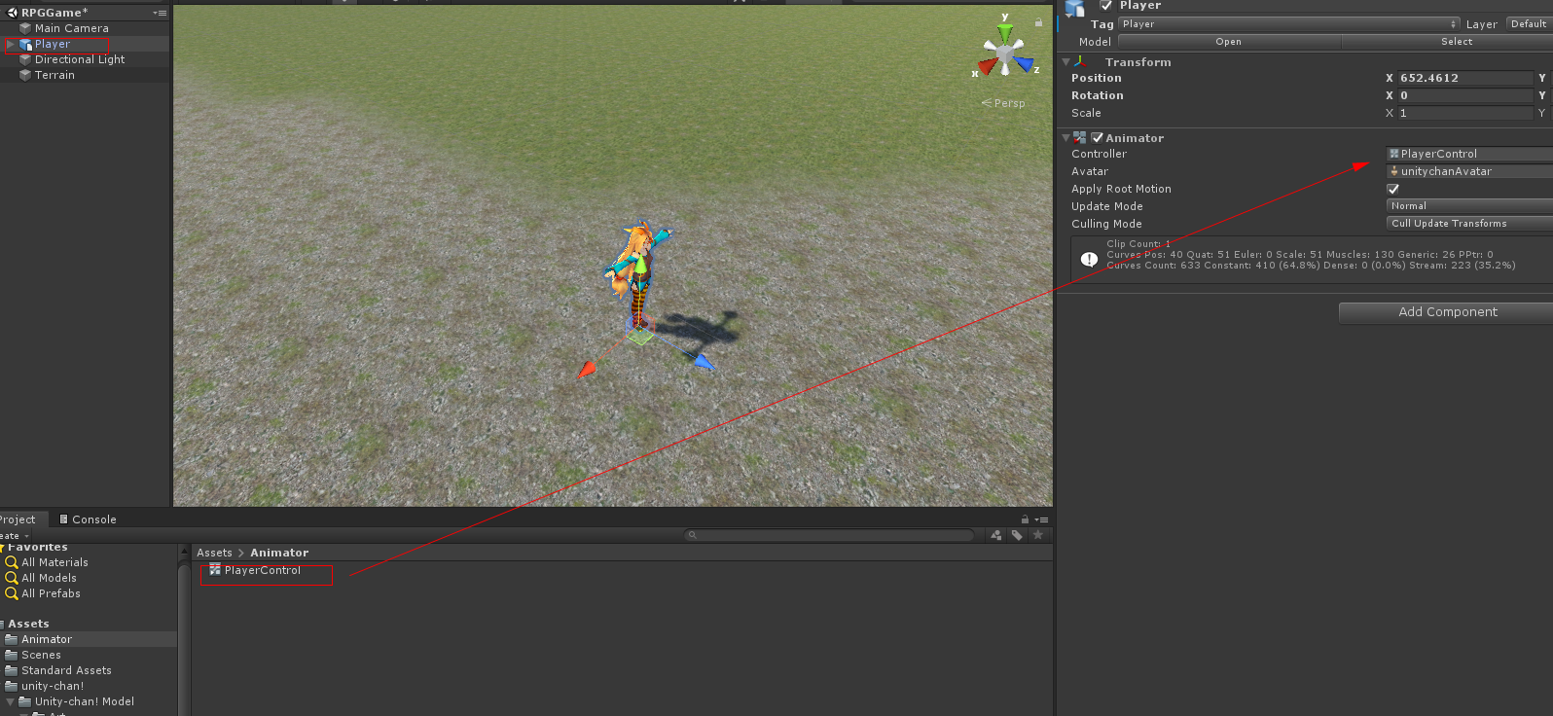Click the Model Open button
Screen dimensions: 1553x716
(1229, 42)
